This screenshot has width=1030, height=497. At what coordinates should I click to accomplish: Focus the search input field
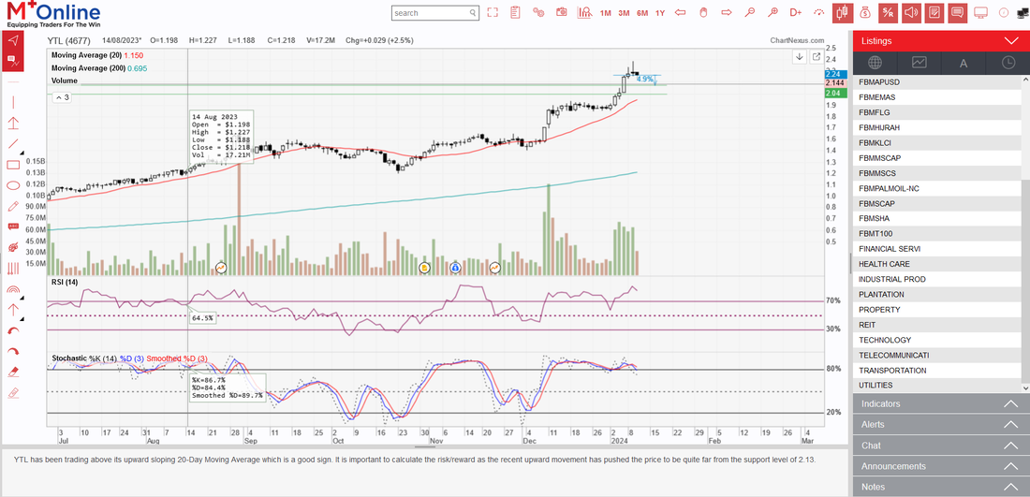pyautogui.click(x=436, y=12)
